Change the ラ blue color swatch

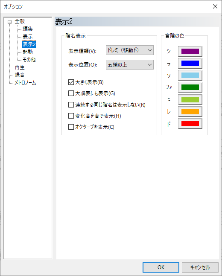[190, 64]
